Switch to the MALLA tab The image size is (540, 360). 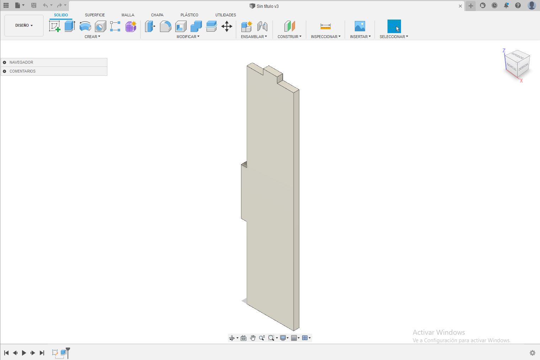pos(128,15)
